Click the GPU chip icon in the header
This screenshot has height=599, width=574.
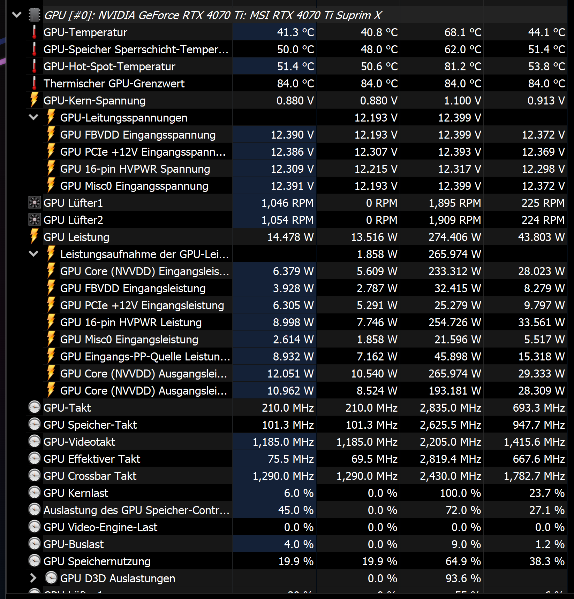34,15
